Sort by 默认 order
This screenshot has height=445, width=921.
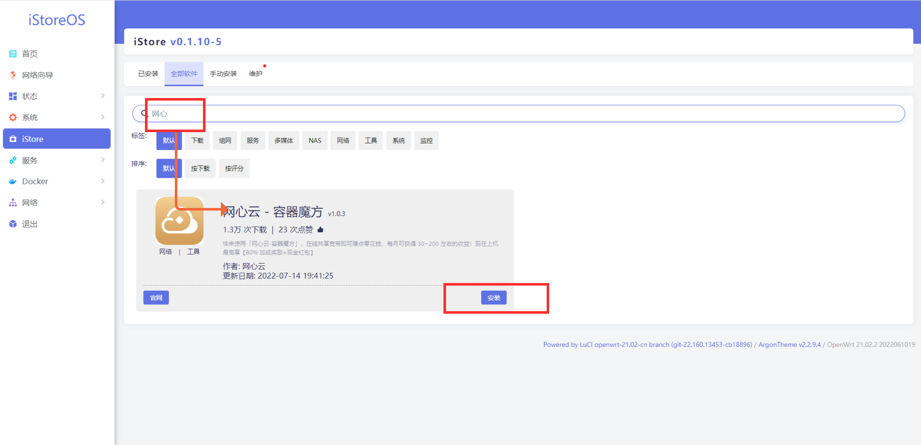[x=169, y=168]
